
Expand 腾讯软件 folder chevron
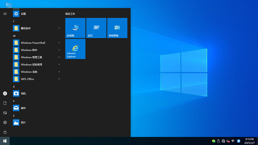[59, 28]
